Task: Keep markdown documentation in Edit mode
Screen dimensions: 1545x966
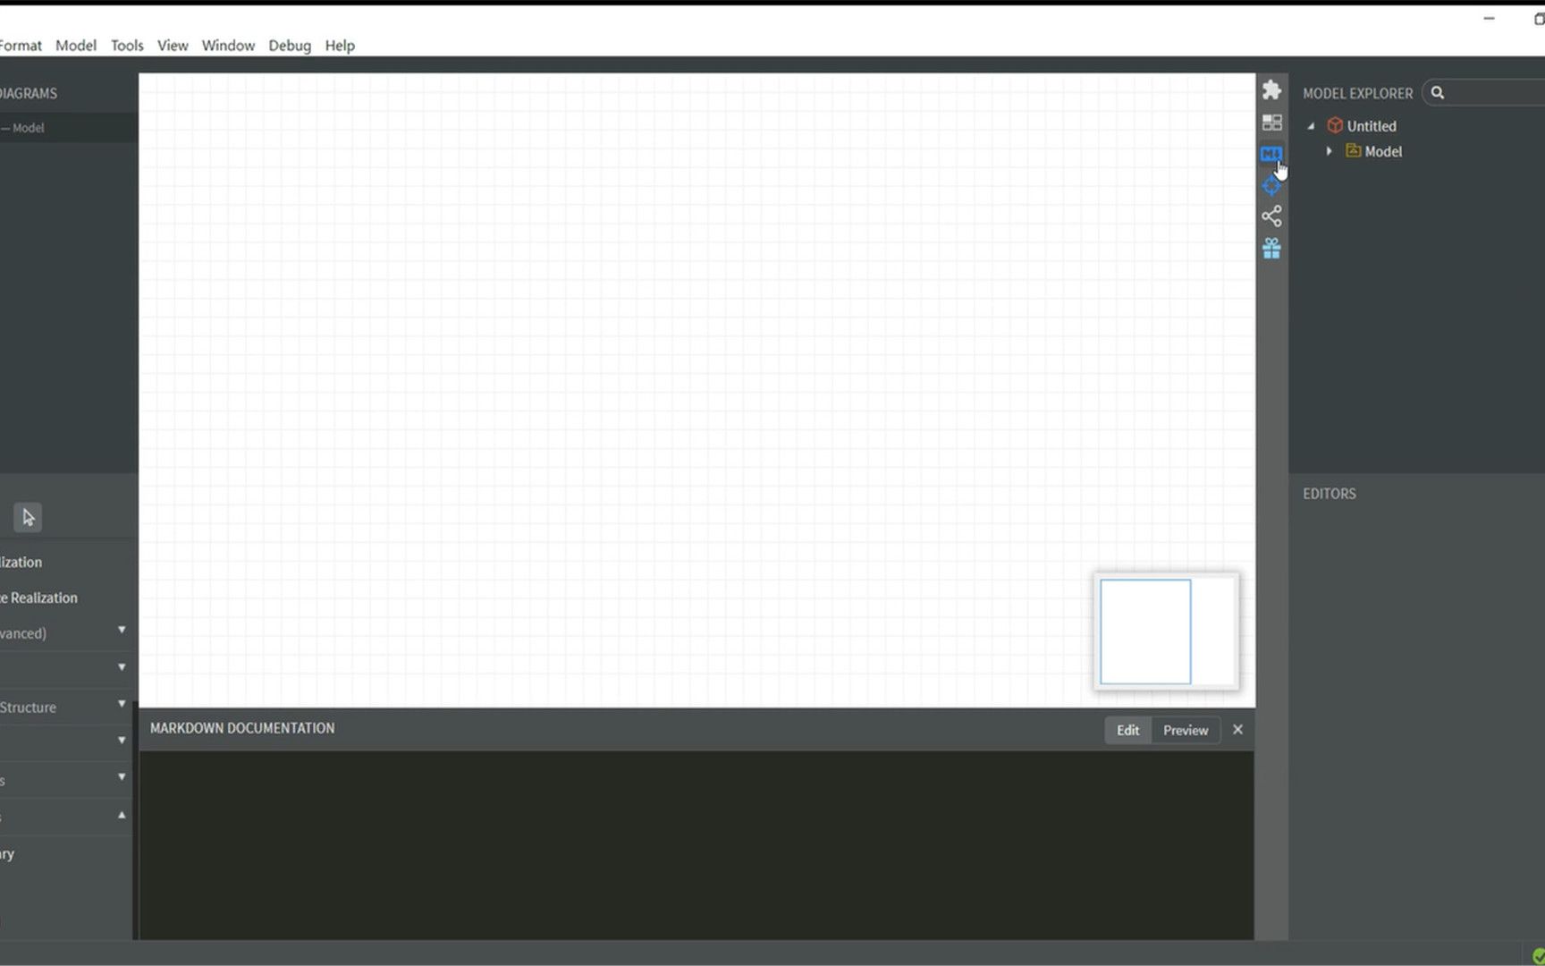Action: (x=1127, y=730)
